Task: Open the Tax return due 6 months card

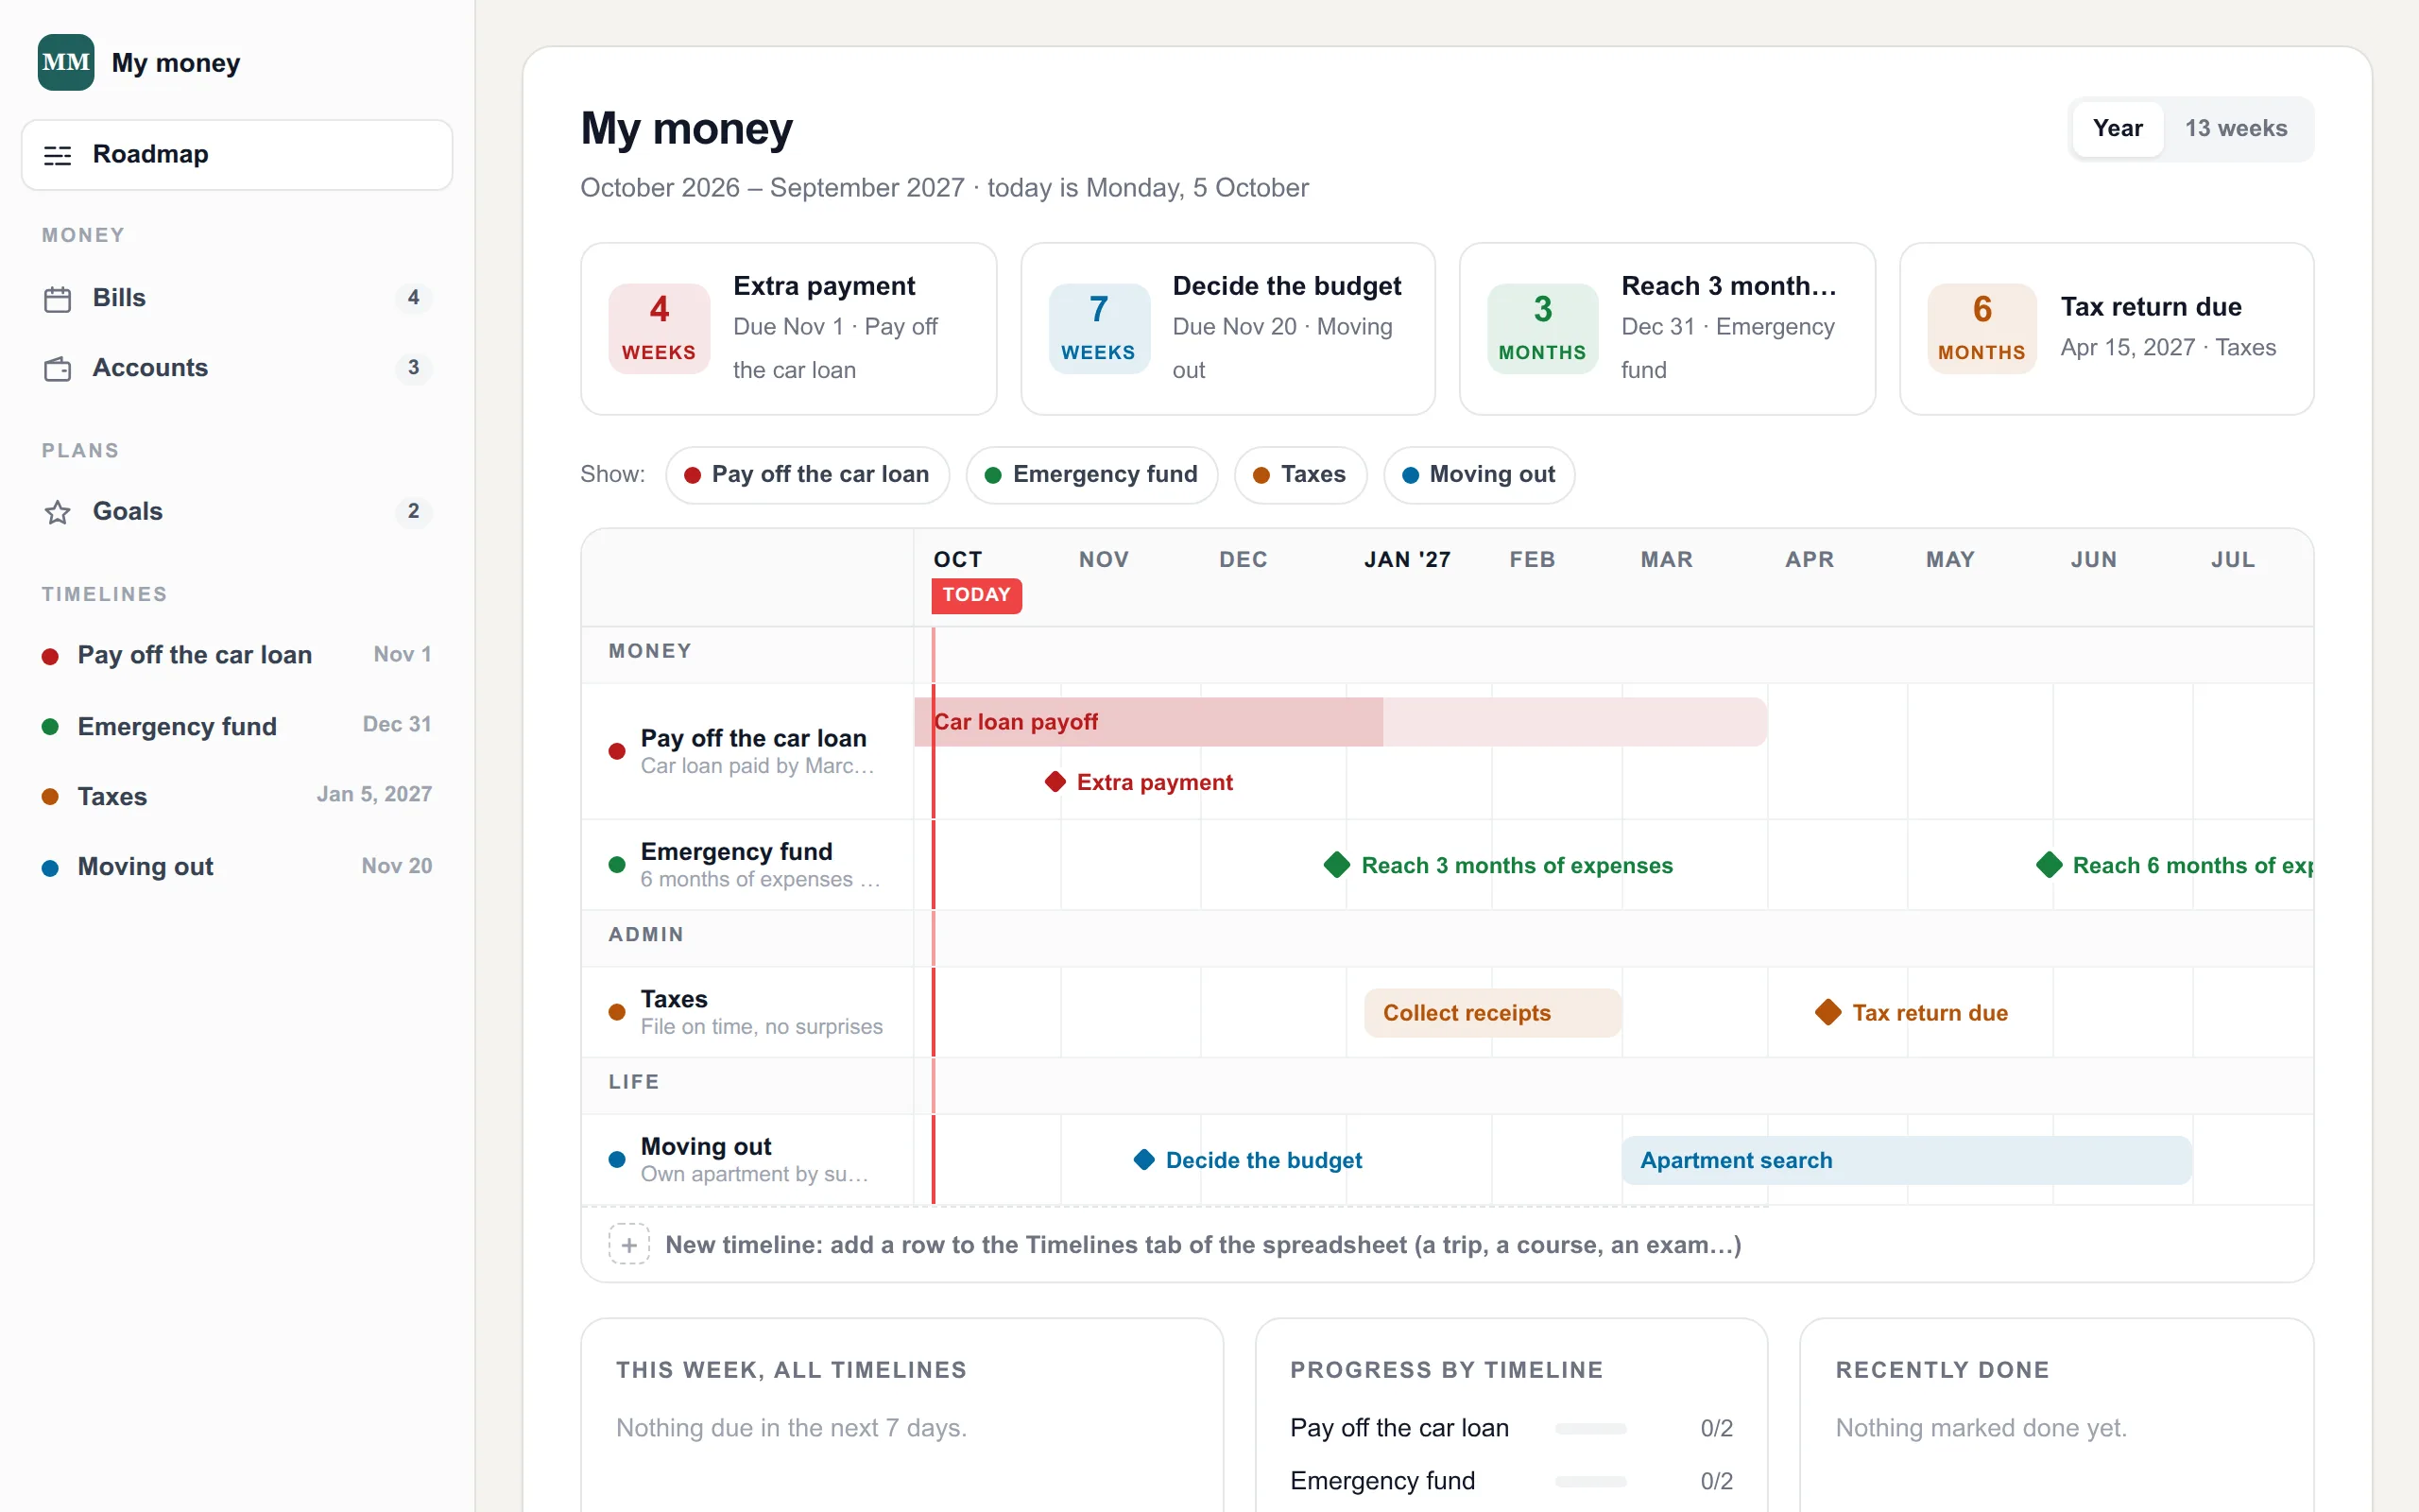Action: (2106, 329)
